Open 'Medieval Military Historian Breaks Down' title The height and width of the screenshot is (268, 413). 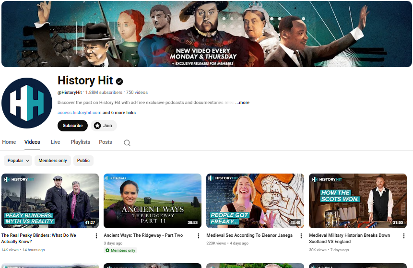point(350,238)
